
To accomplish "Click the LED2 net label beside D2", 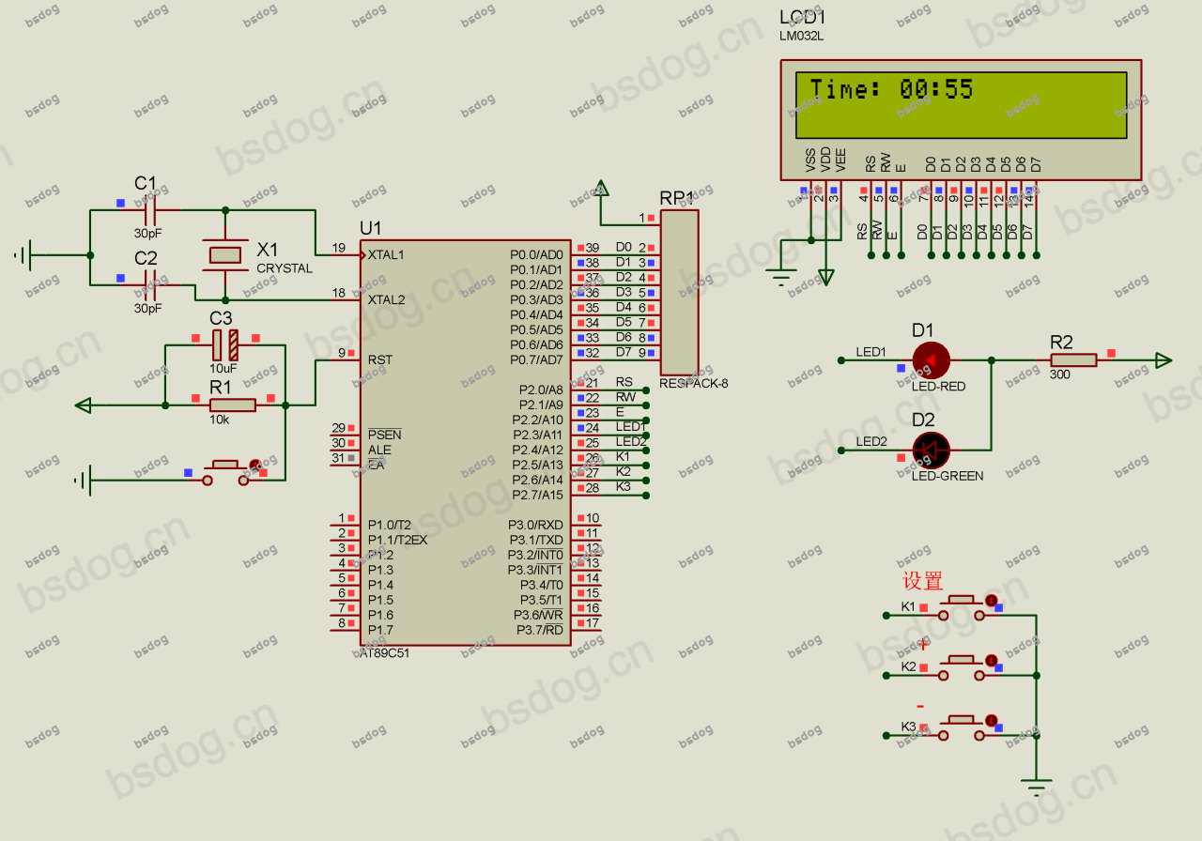I will tap(871, 441).
